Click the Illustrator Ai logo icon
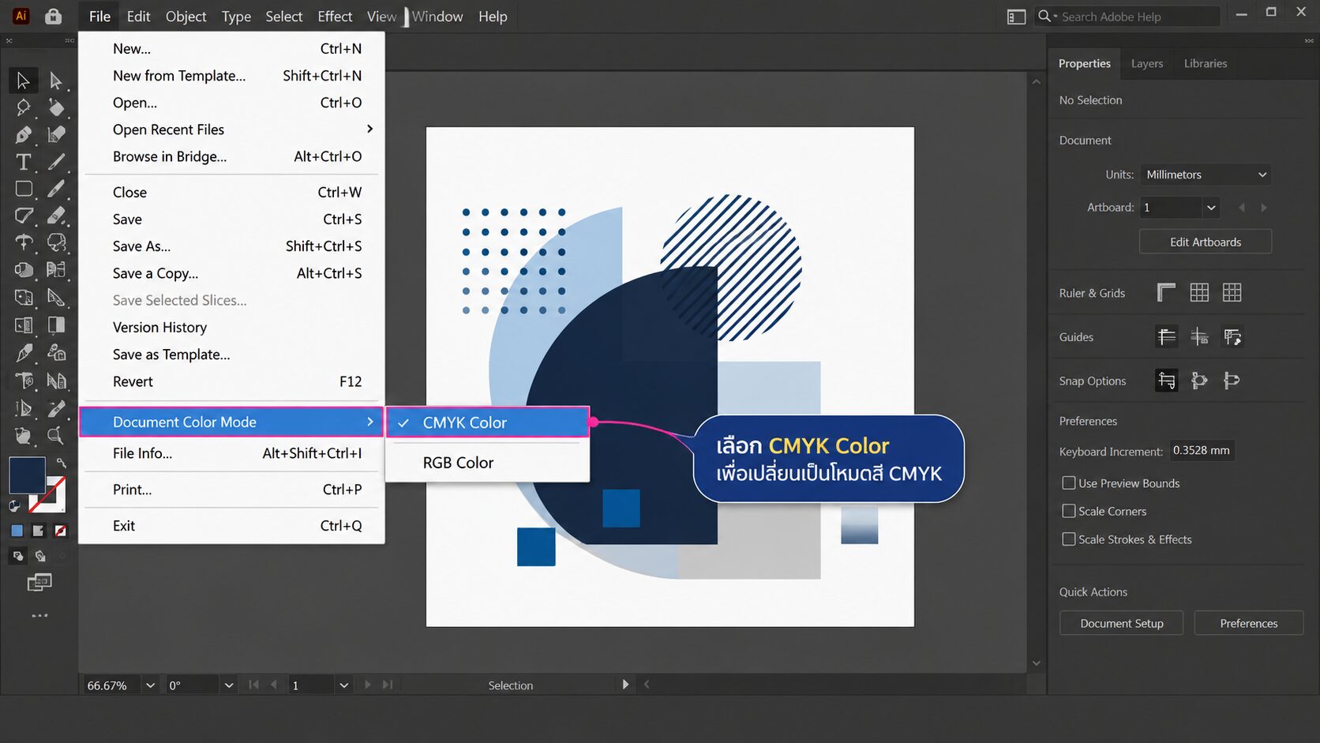 pyautogui.click(x=21, y=16)
